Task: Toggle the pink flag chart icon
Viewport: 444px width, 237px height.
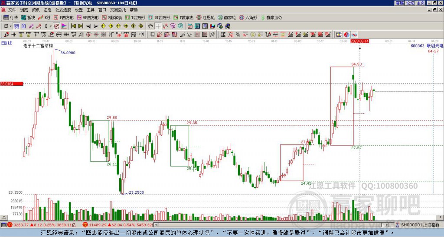Action: click(64, 26)
